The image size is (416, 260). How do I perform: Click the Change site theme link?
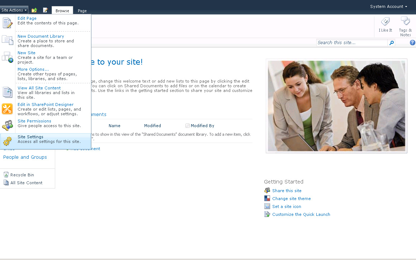(291, 199)
